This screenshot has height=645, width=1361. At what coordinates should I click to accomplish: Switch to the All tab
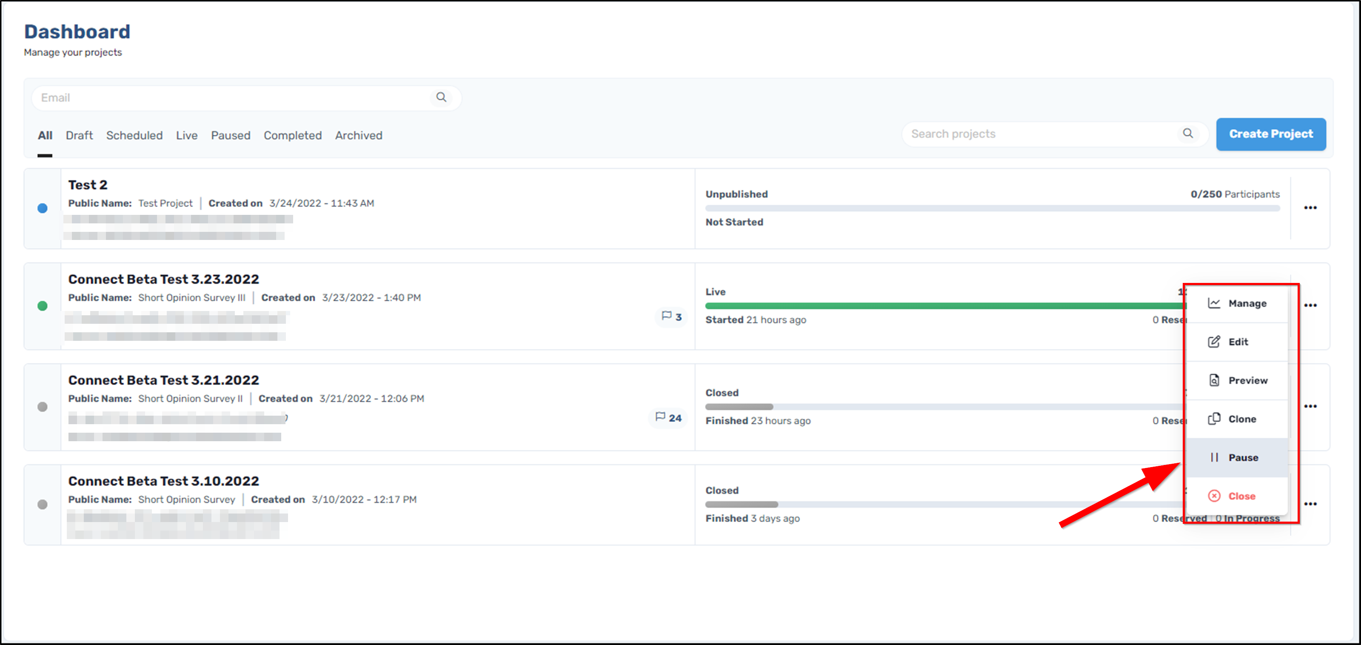pos(45,135)
